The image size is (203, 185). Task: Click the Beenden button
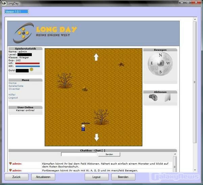point(123,177)
